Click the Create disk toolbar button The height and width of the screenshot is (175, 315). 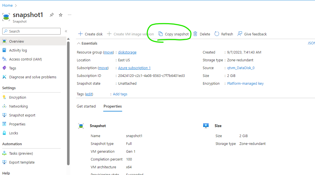tap(90, 34)
